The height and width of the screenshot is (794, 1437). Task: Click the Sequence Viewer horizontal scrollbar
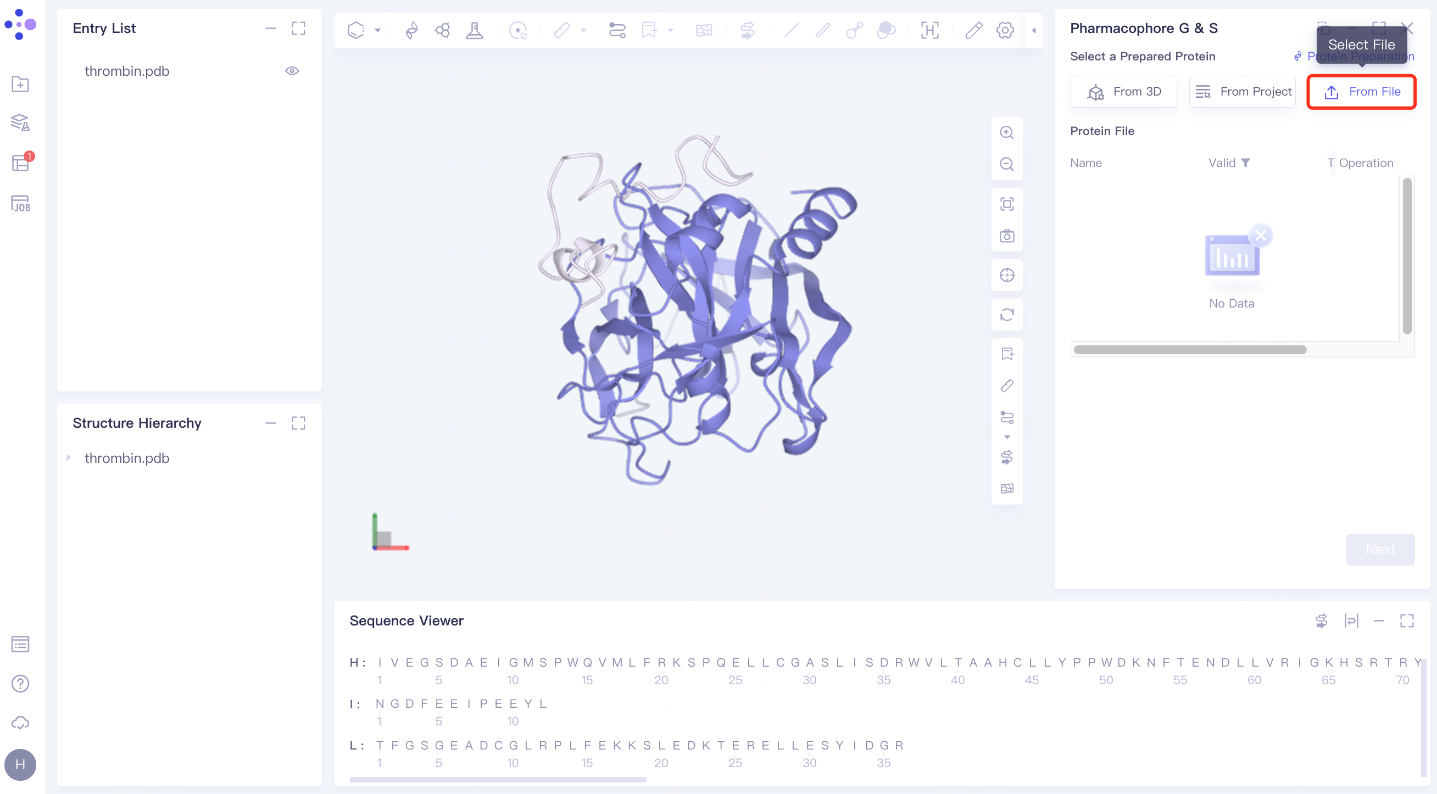(498, 780)
